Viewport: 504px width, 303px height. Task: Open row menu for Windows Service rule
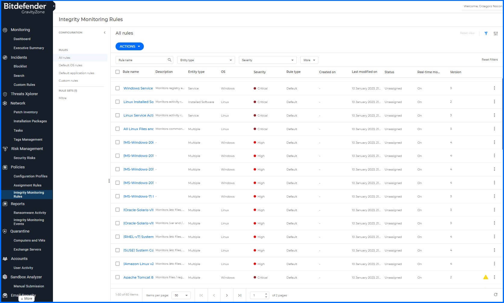494,88
